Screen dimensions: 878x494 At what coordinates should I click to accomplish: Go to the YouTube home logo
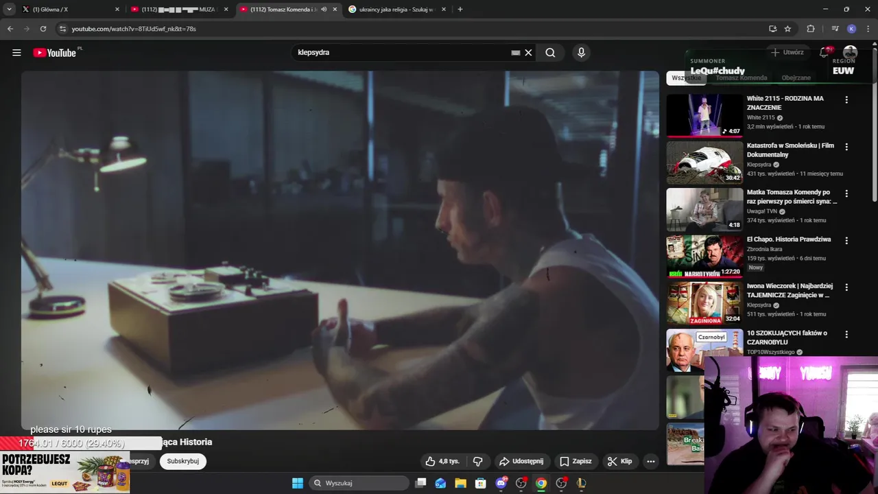pos(55,53)
